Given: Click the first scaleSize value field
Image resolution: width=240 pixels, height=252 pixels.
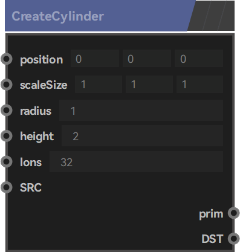Looking at the screenshot, I should pos(99,84).
